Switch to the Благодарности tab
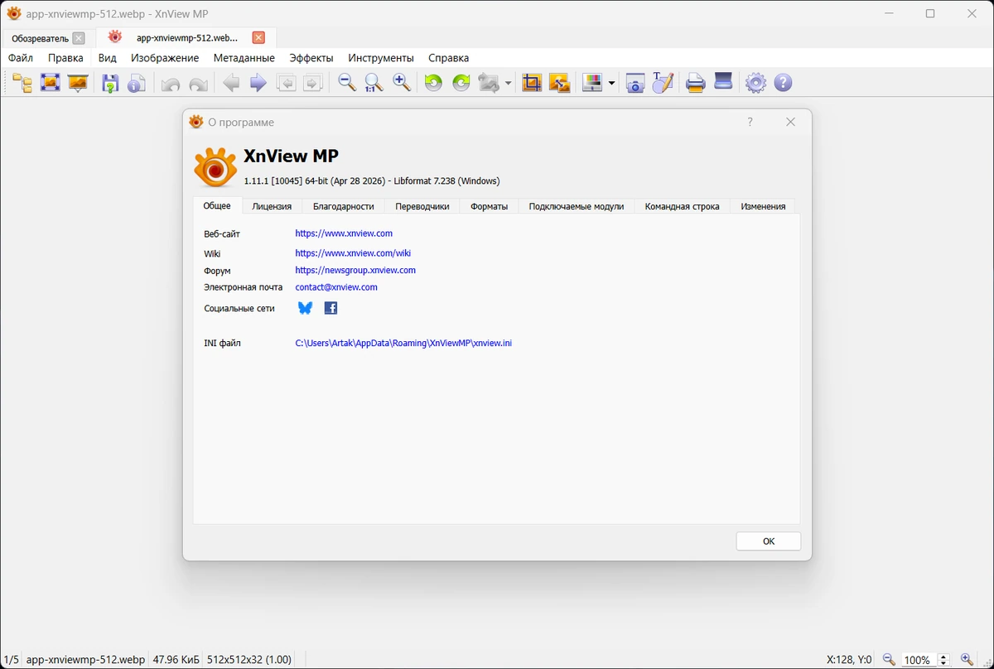994x669 pixels. (x=344, y=206)
